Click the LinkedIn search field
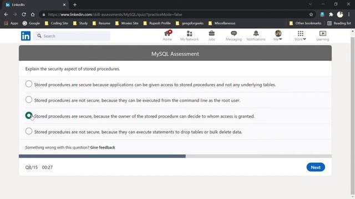The width and height of the screenshot is (355, 199). tap(72, 36)
